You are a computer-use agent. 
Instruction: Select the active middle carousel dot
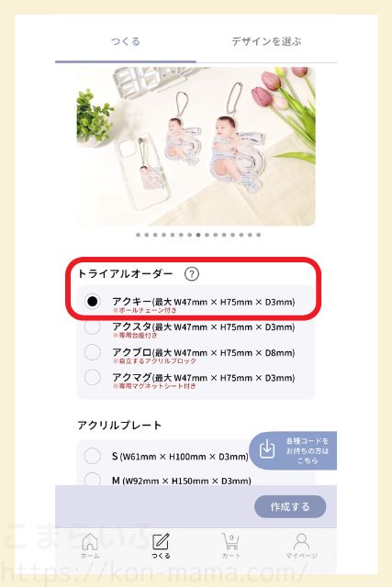(198, 235)
